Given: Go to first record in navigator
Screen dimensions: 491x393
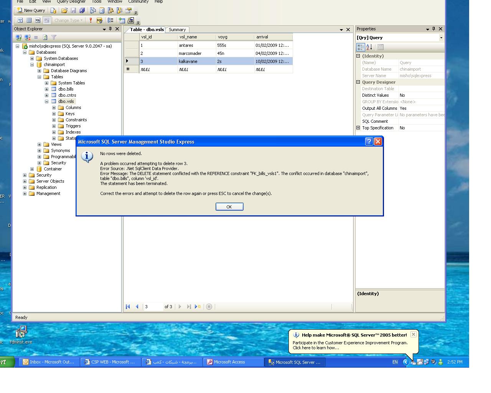Looking at the screenshot, I should click(x=128, y=306).
